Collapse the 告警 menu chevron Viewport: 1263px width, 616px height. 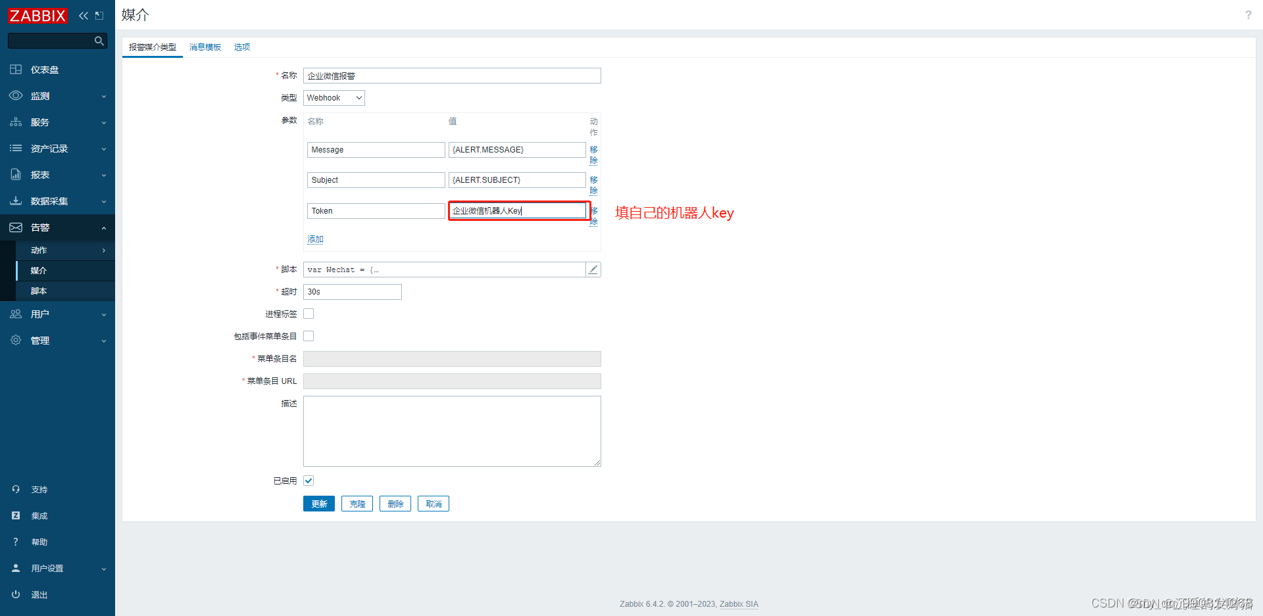(104, 228)
